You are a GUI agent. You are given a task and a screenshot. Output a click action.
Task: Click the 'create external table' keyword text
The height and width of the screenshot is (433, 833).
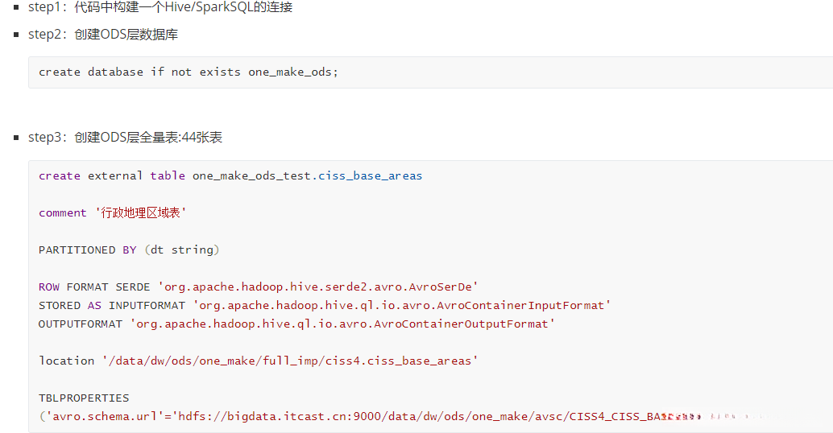click(x=112, y=175)
